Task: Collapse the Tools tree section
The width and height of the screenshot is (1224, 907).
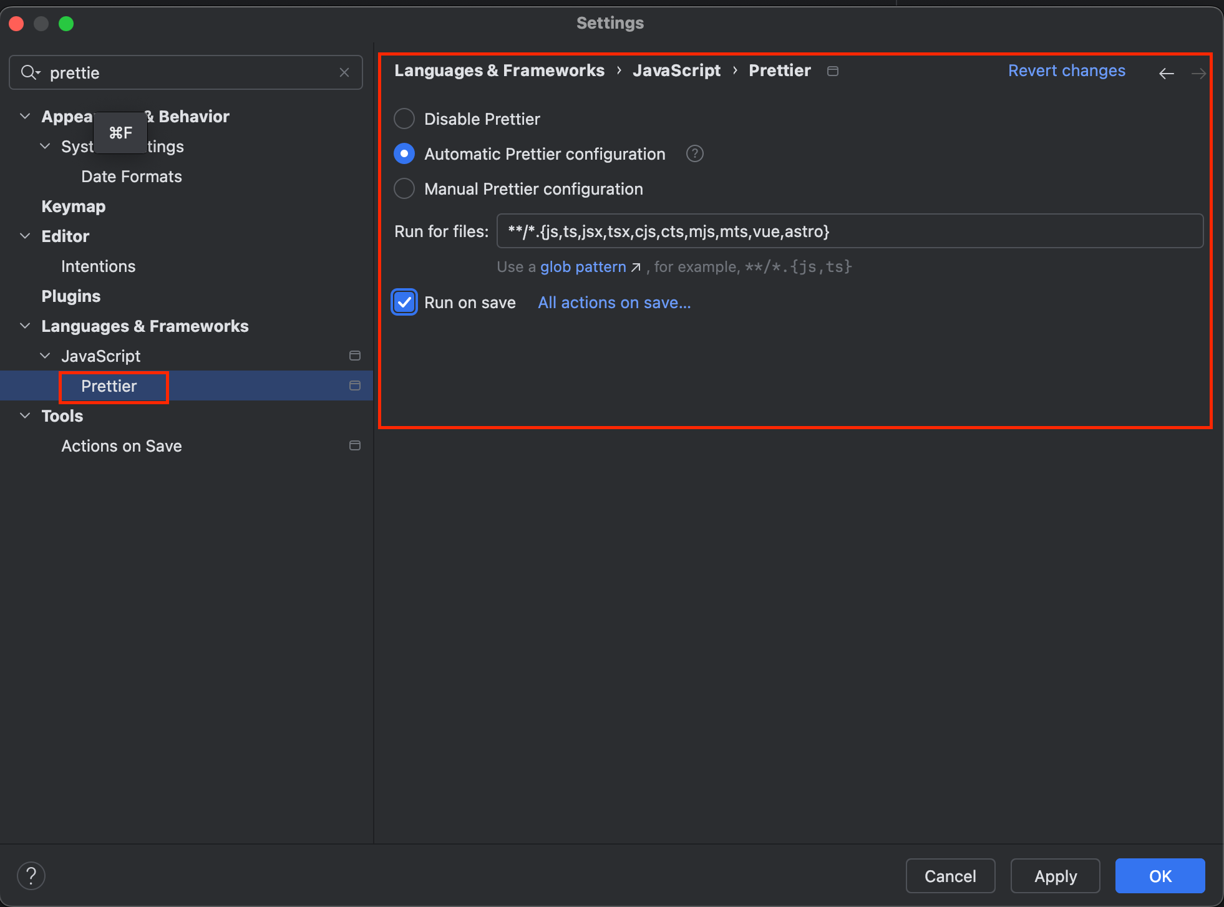Action: tap(25, 415)
